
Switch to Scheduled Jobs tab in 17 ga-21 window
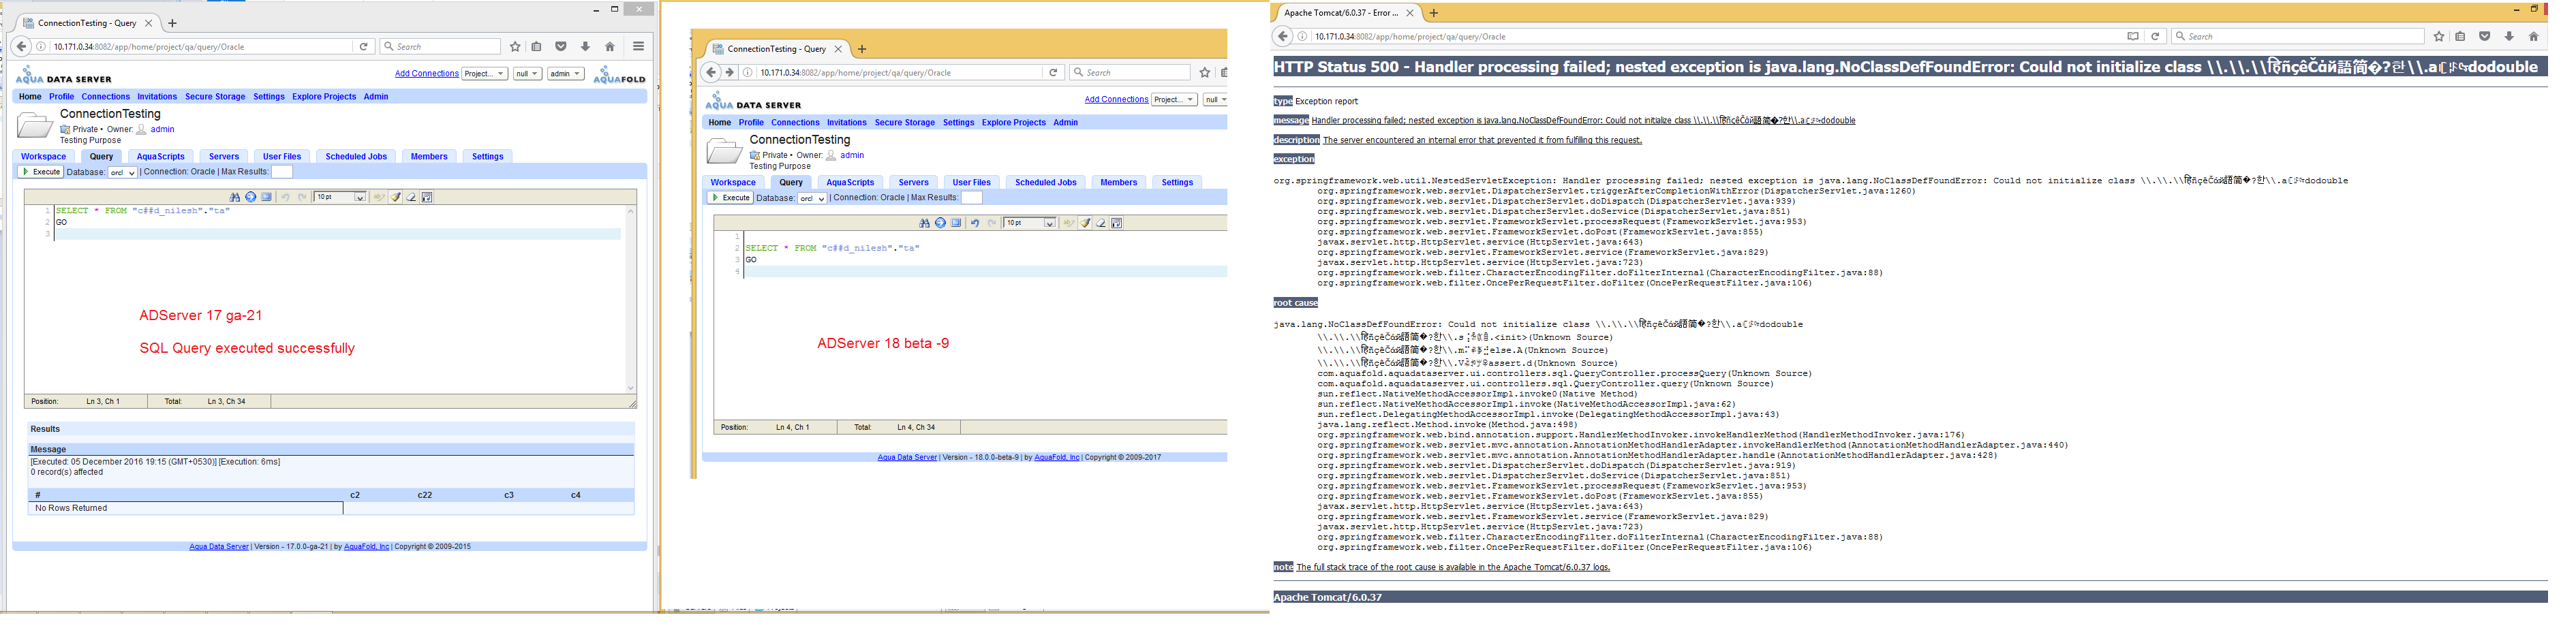(x=356, y=156)
